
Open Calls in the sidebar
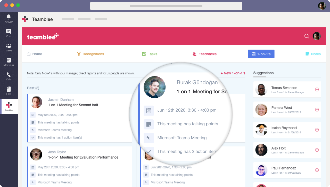[9, 76]
